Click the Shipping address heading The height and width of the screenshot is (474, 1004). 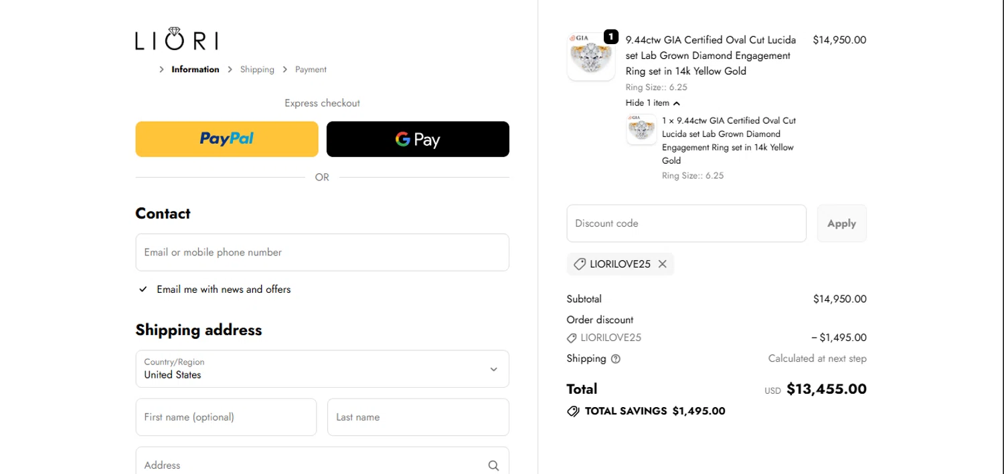[x=199, y=330]
